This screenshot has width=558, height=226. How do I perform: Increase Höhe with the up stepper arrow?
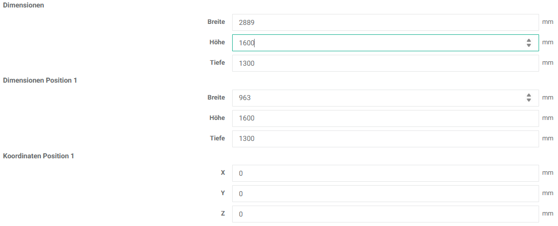[529, 40]
